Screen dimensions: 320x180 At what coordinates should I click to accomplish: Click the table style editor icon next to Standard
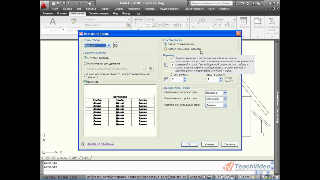coord(116,45)
